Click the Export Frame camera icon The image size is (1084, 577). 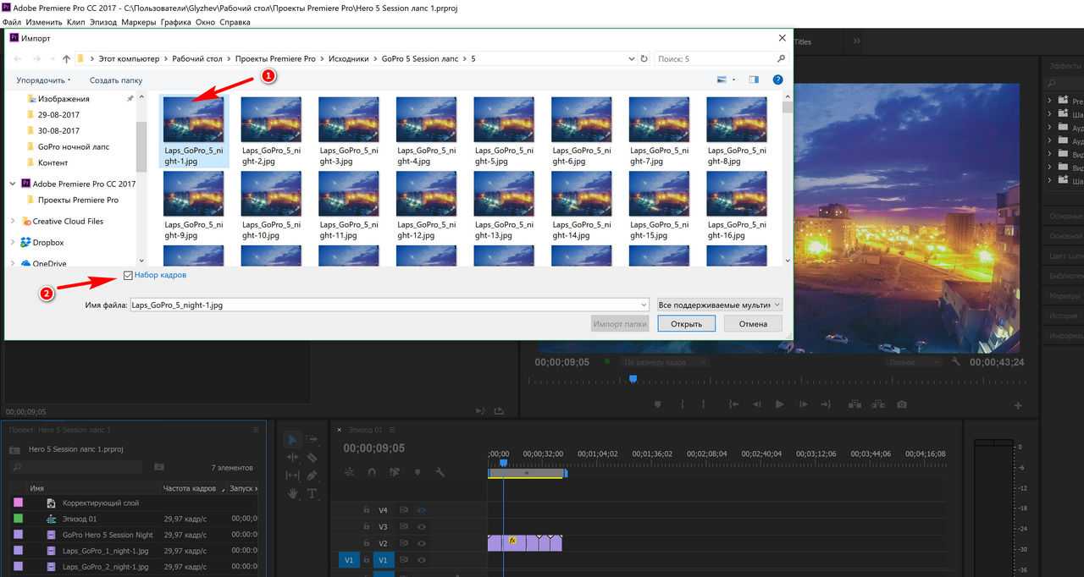point(902,404)
